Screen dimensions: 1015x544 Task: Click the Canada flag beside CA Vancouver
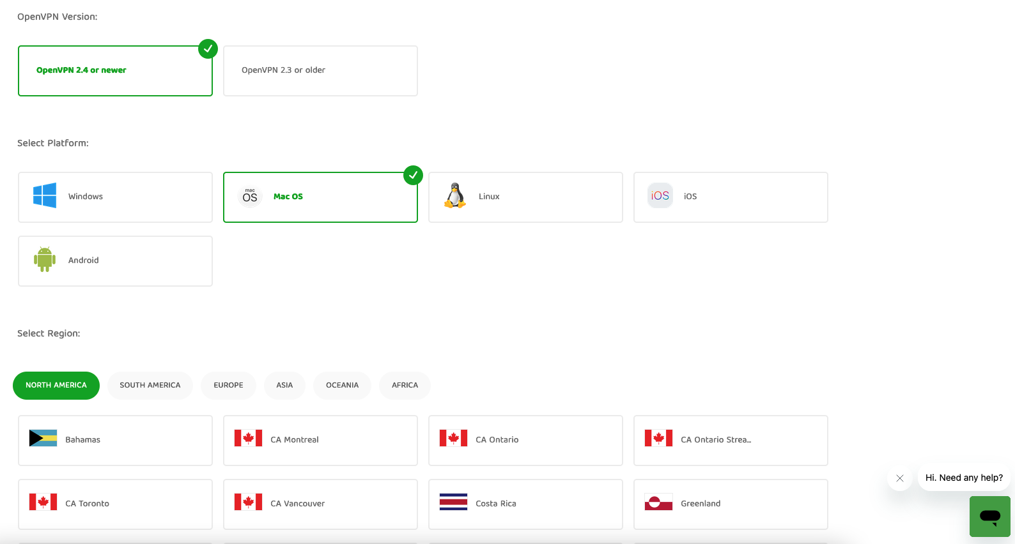pos(248,502)
